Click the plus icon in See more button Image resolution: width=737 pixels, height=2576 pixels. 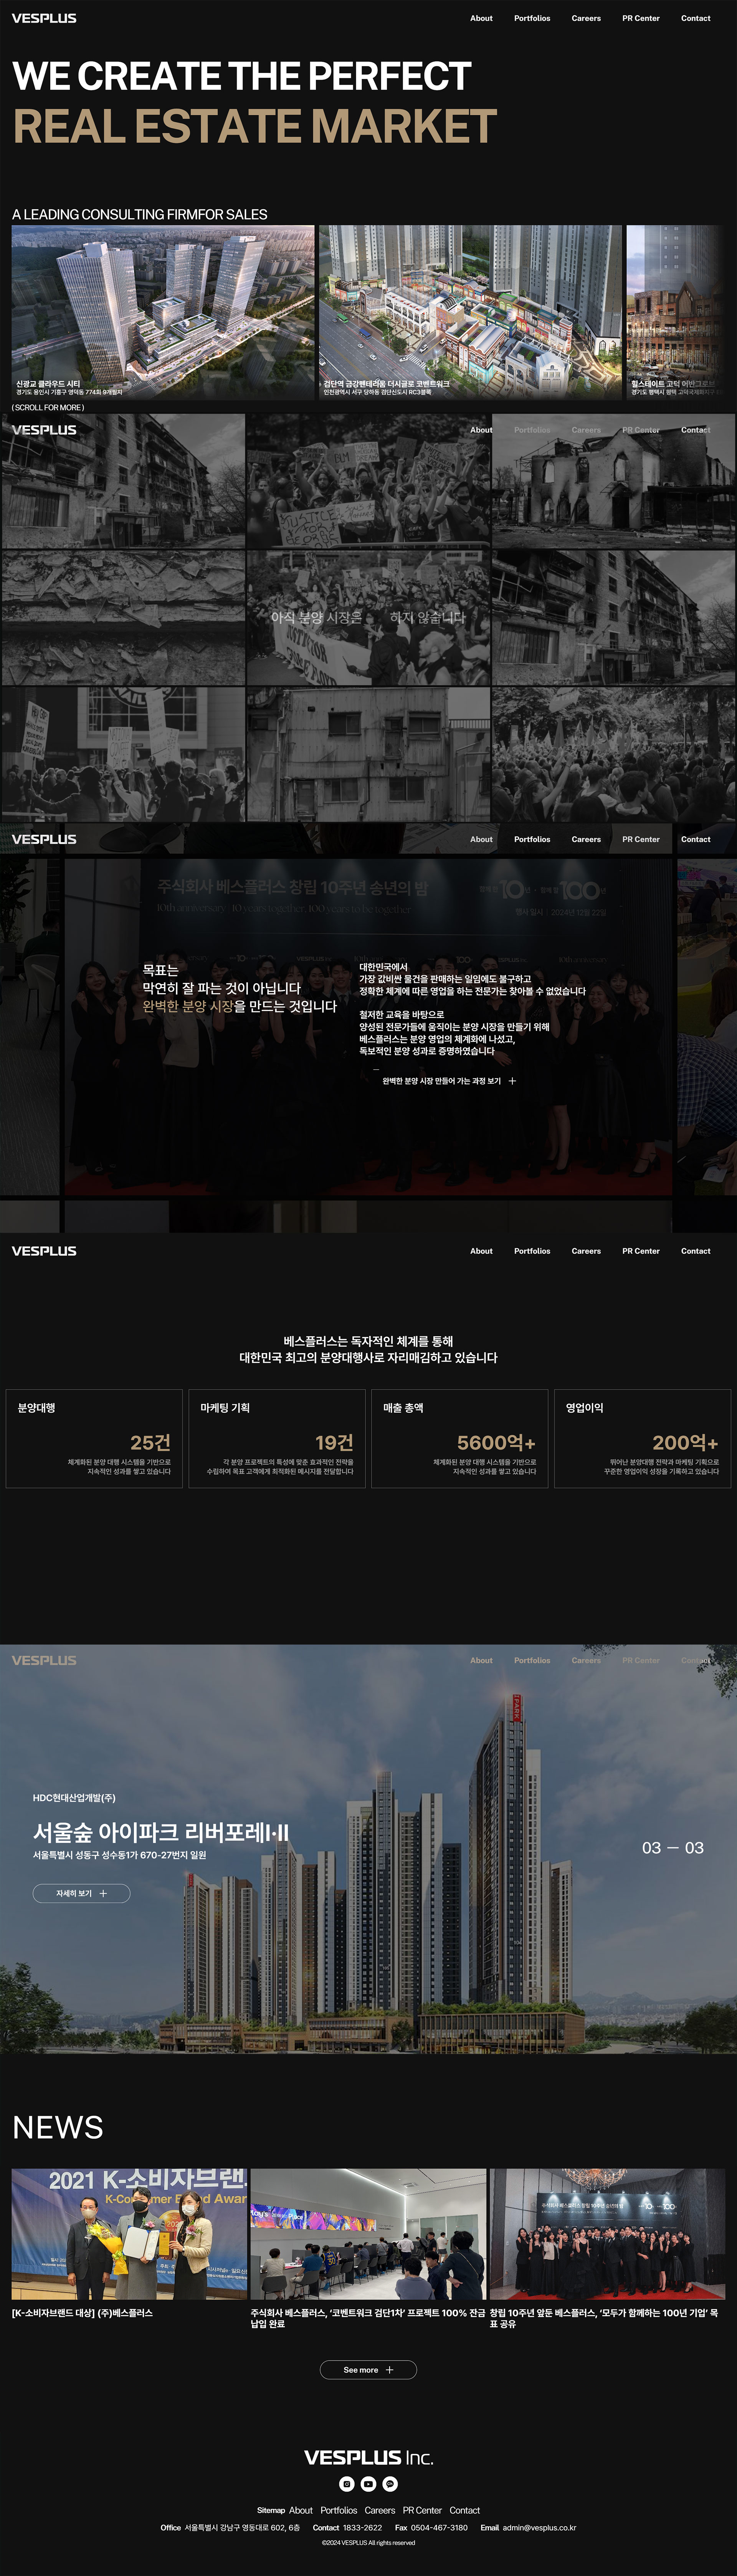(389, 2370)
